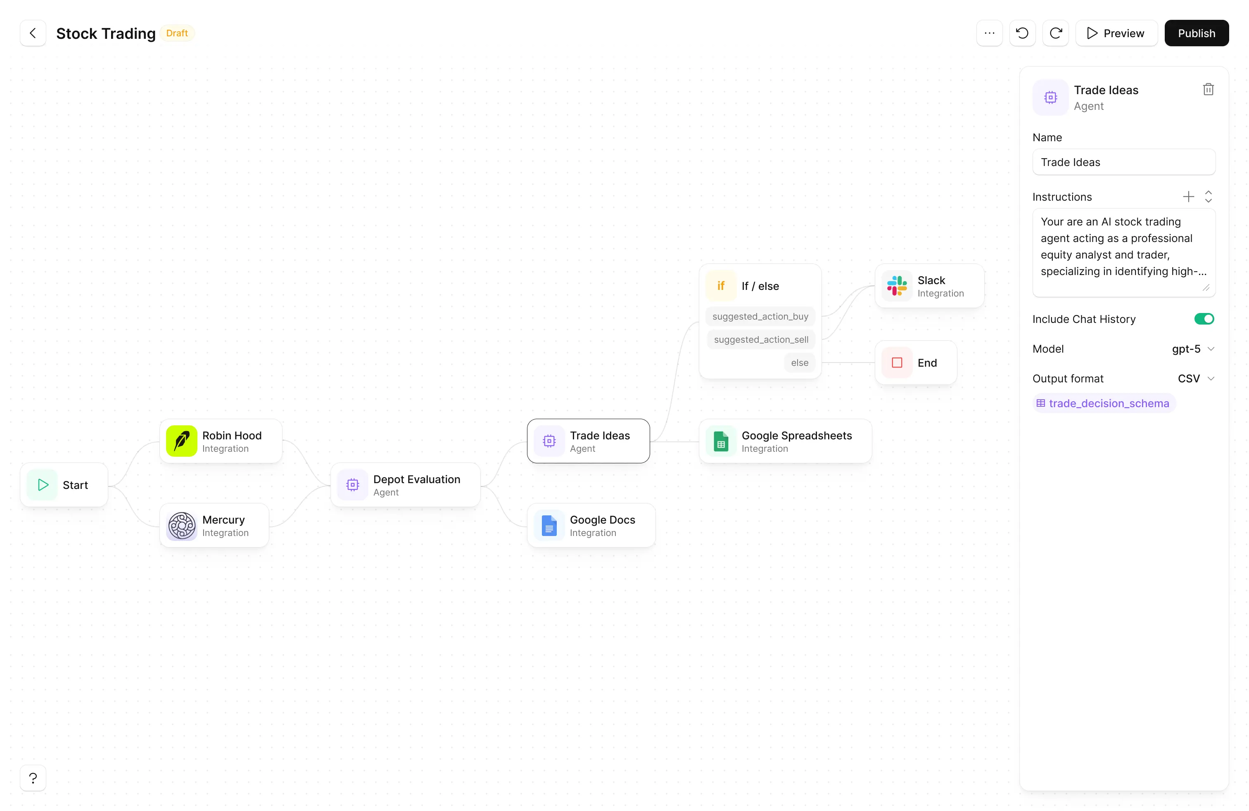The height and width of the screenshot is (811, 1249).
Task: Go back using the left arrow button
Action: click(33, 33)
